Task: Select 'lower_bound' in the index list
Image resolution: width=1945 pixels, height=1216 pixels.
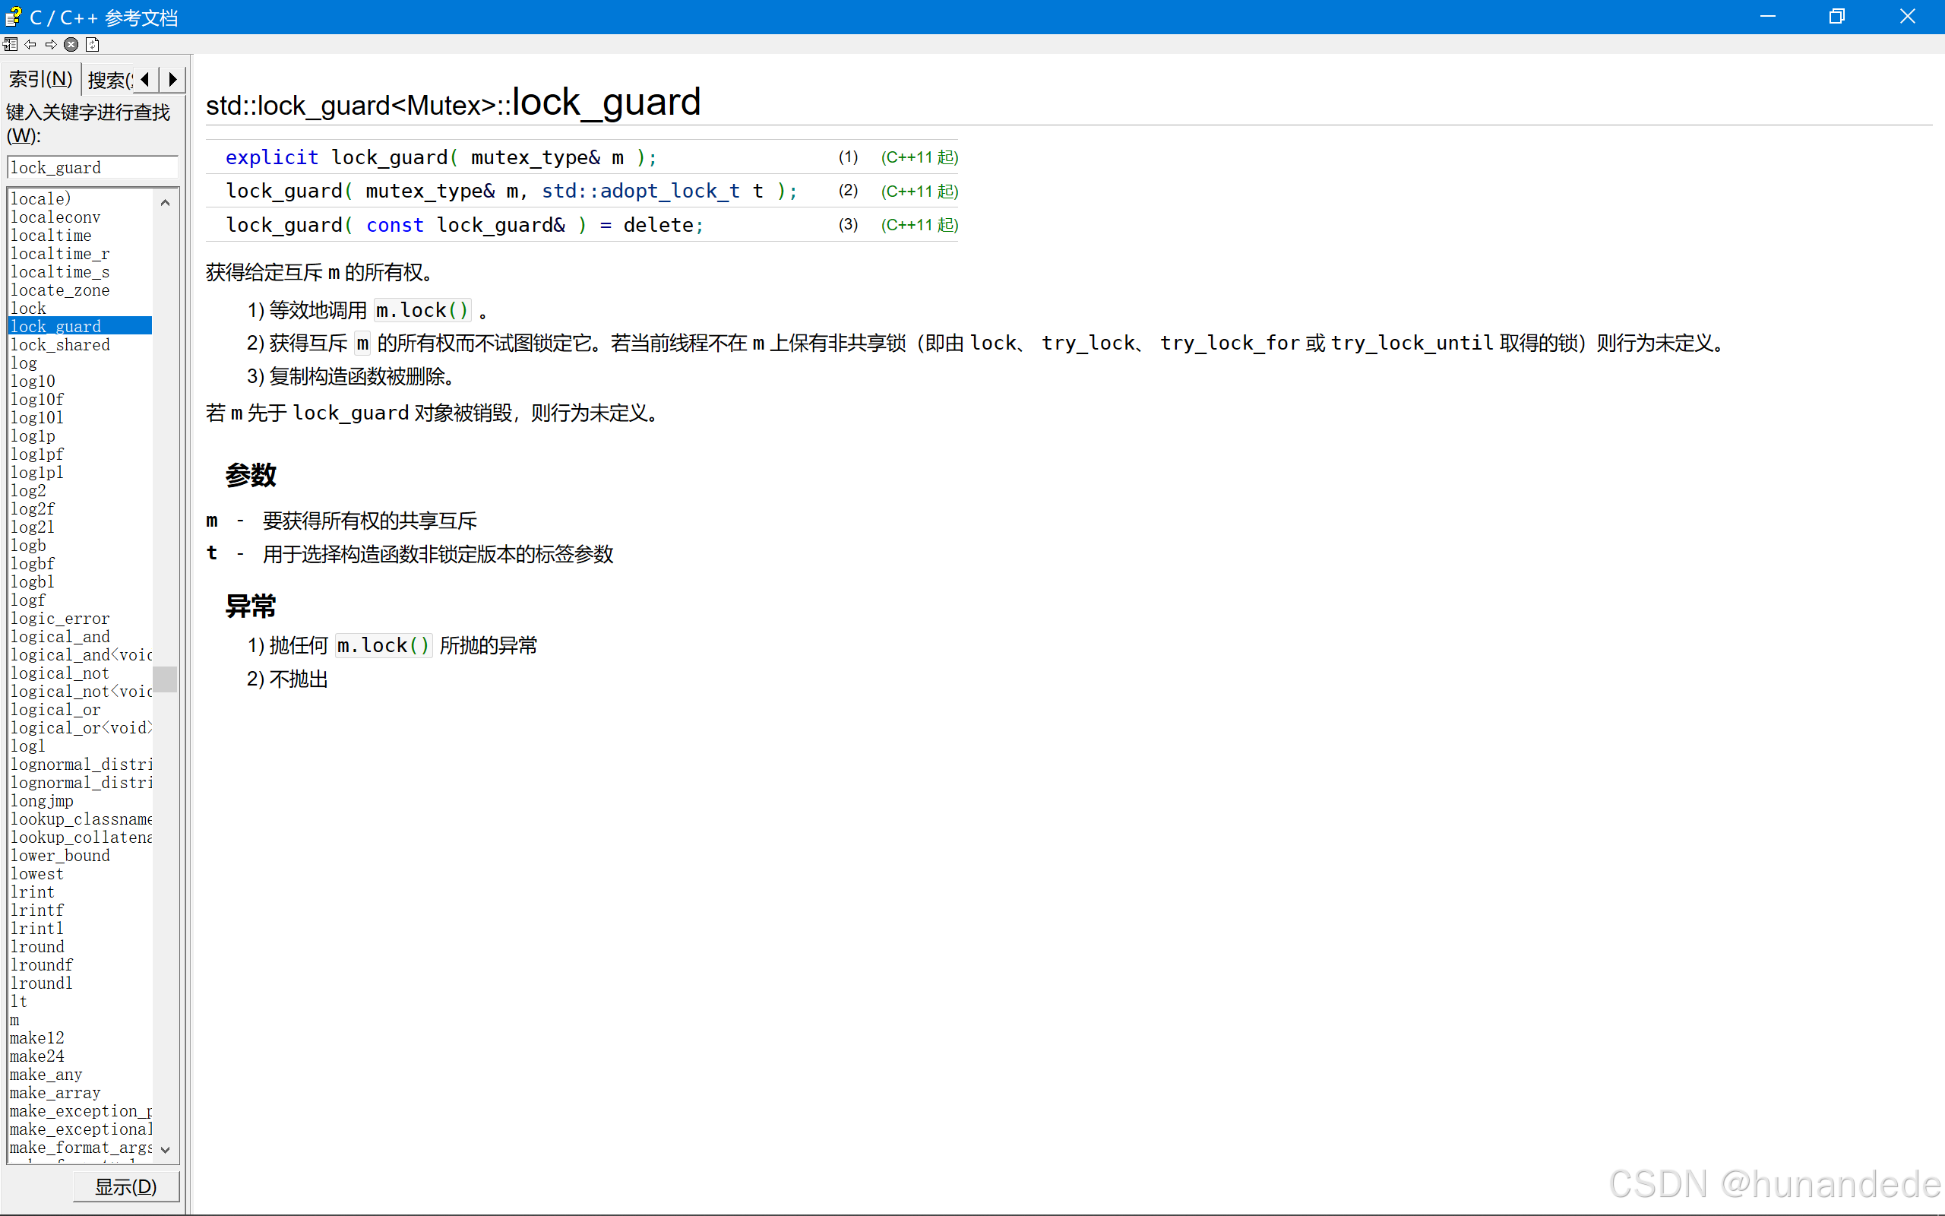Action: [60, 856]
